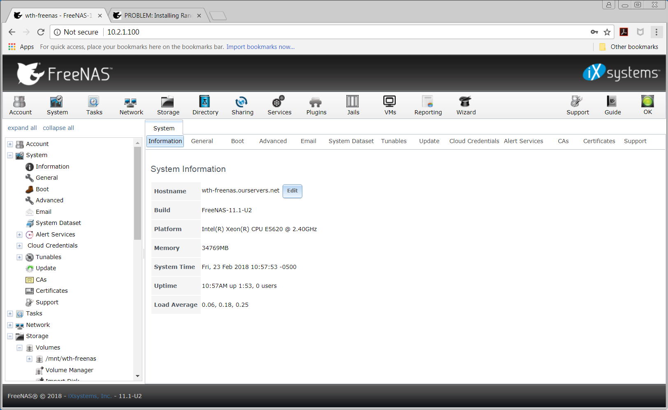Open the Directory toolbar icon
The image size is (668, 410).
[205, 105]
